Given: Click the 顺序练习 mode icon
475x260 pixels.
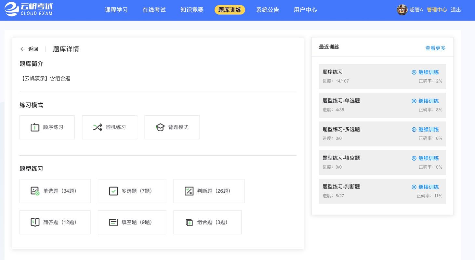Looking at the screenshot, I should tap(35, 127).
